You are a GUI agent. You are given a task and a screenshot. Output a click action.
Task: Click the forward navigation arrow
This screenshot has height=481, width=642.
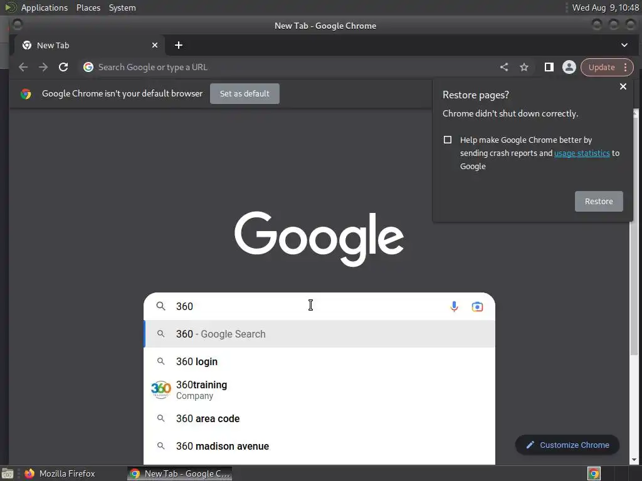tap(43, 67)
